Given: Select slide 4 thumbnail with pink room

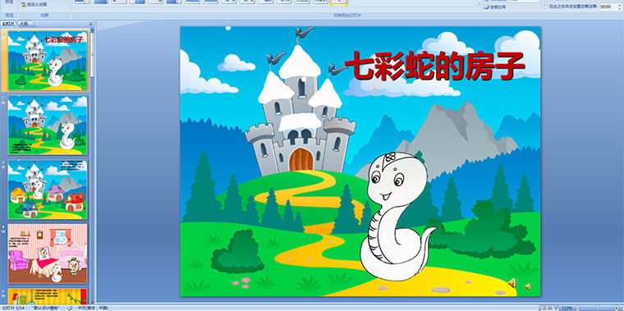Looking at the screenshot, I should tap(48, 254).
